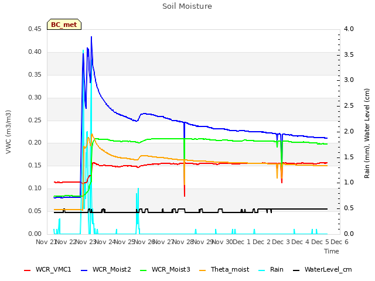The image size is (375, 281).
Task: Click the black WaterLevel_cm legend swatch
Action: click(x=296, y=270)
